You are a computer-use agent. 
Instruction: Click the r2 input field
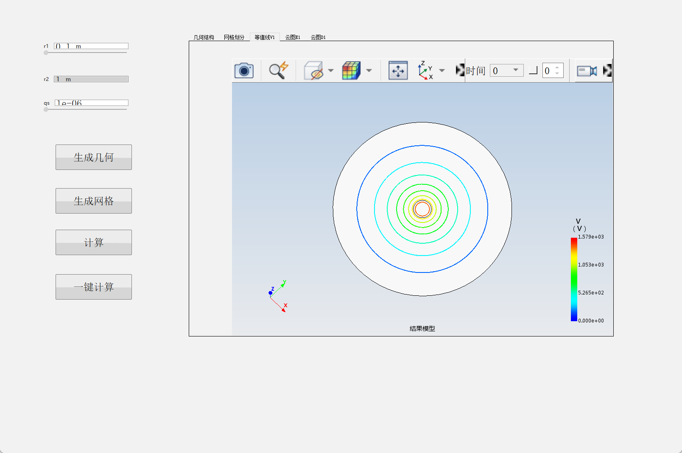[91, 79]
